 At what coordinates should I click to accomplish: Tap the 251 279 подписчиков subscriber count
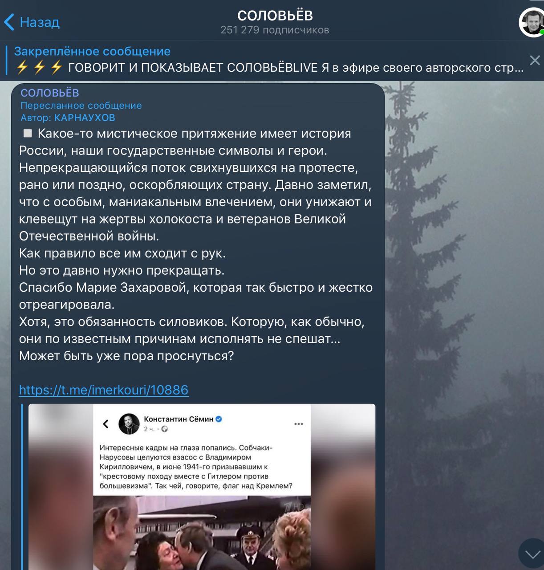coord(275,30)
